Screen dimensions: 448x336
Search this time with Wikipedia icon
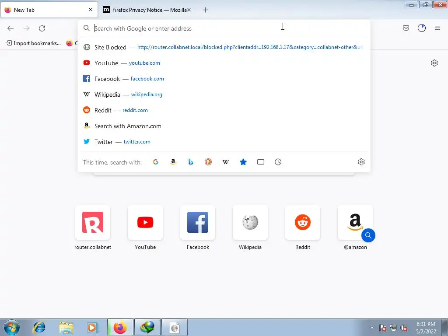pos(226,162)
